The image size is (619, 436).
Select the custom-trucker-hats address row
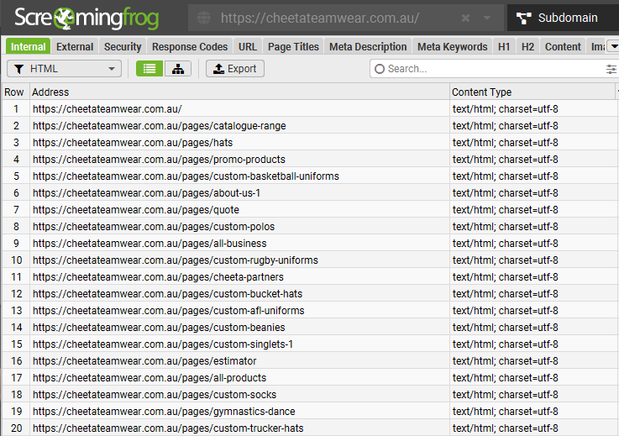click(239, 428)
